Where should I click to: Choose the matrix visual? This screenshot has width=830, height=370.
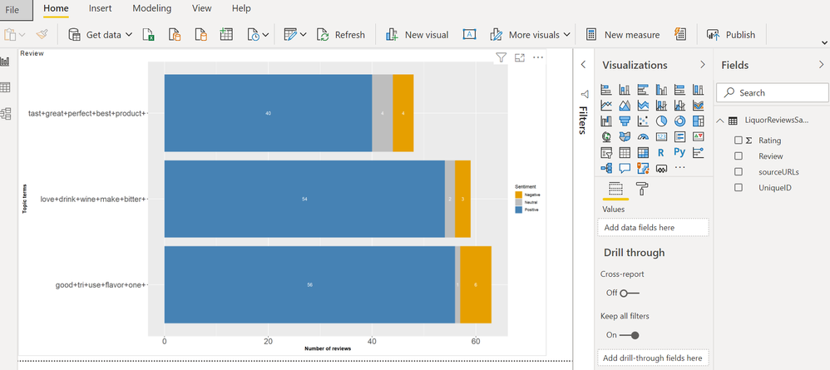[643, 153]
